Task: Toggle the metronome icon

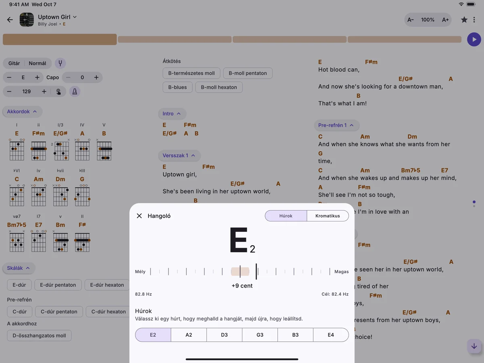Action: [75, 92]
